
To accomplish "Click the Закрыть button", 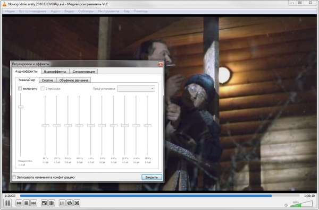I will click(x=152, y=177).
